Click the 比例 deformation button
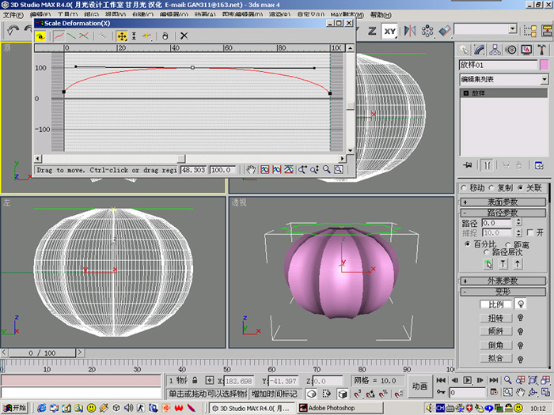Image resolution: width=554 pixels, height=415 pixels. pyautogui.click(x=495, y=304)
